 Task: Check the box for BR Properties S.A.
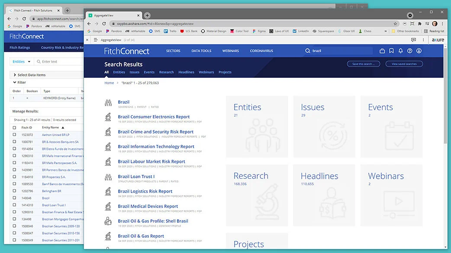(x=14, y=177)
